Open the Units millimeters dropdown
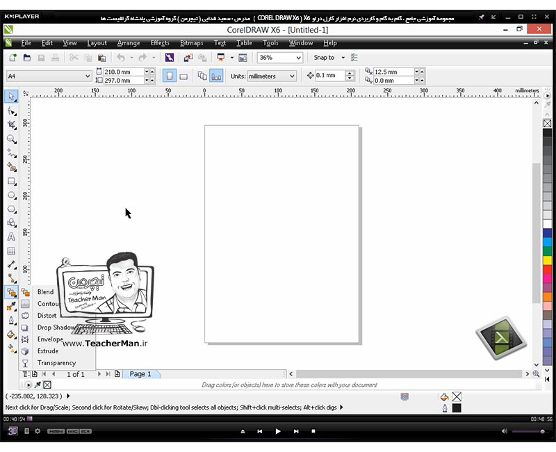Screen dimensions: 556x452 pos(292,76)
